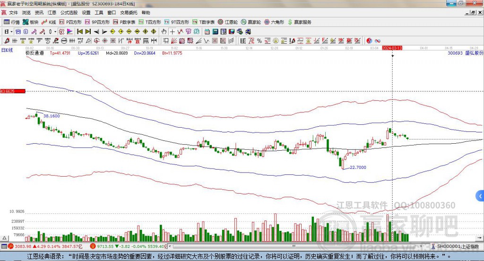
Task: Click the yin-yang icon
Action: pyautogui.click(x=369, y=41)
